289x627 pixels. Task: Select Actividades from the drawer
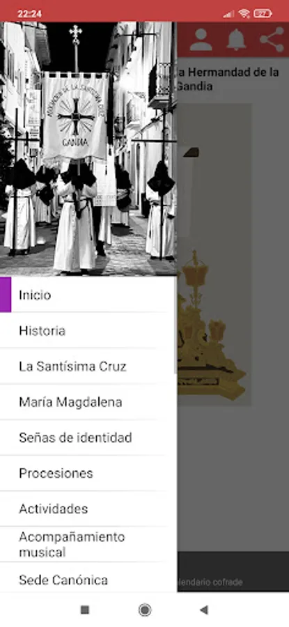tap(88, 509)
